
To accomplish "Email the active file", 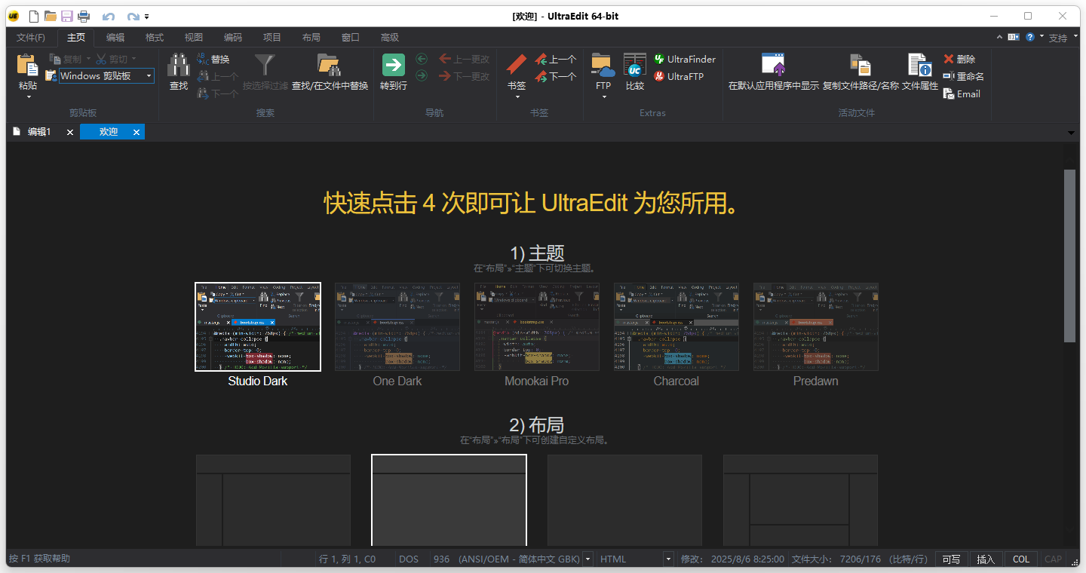I will (962, 93).
